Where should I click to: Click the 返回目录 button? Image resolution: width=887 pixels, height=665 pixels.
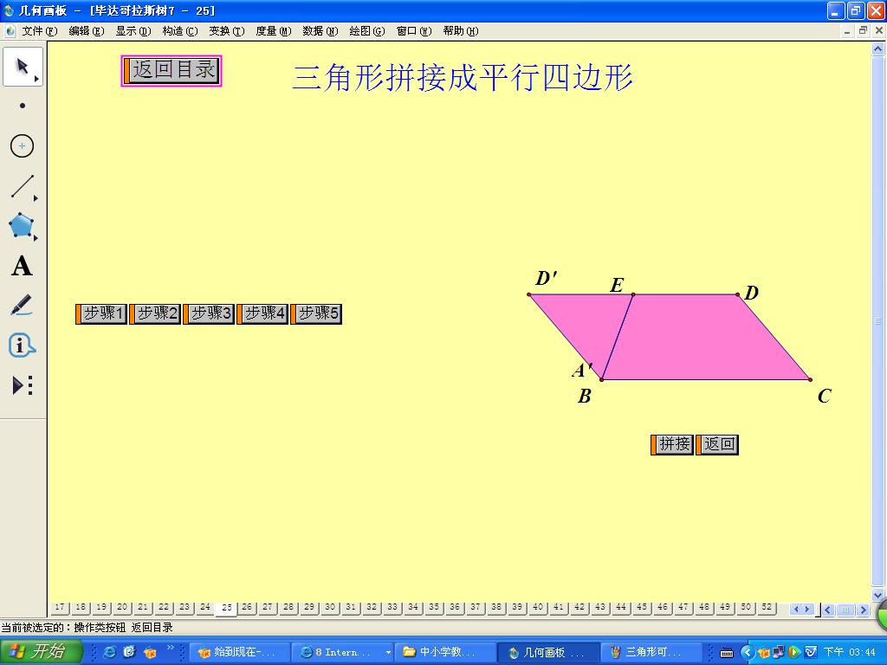tap(172, 71)
